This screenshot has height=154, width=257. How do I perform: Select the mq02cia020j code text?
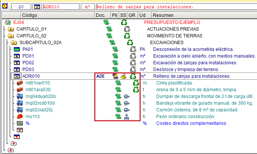tap(39, 110)
